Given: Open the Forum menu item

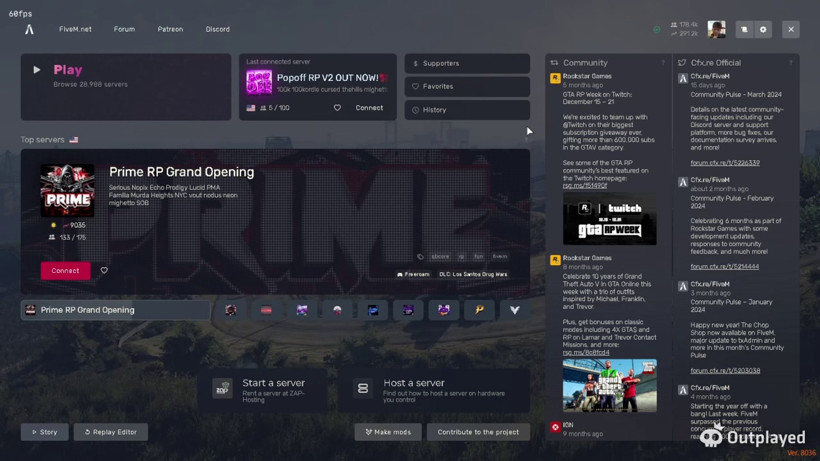Looking at the screenshot, I should tap(124, 29).
